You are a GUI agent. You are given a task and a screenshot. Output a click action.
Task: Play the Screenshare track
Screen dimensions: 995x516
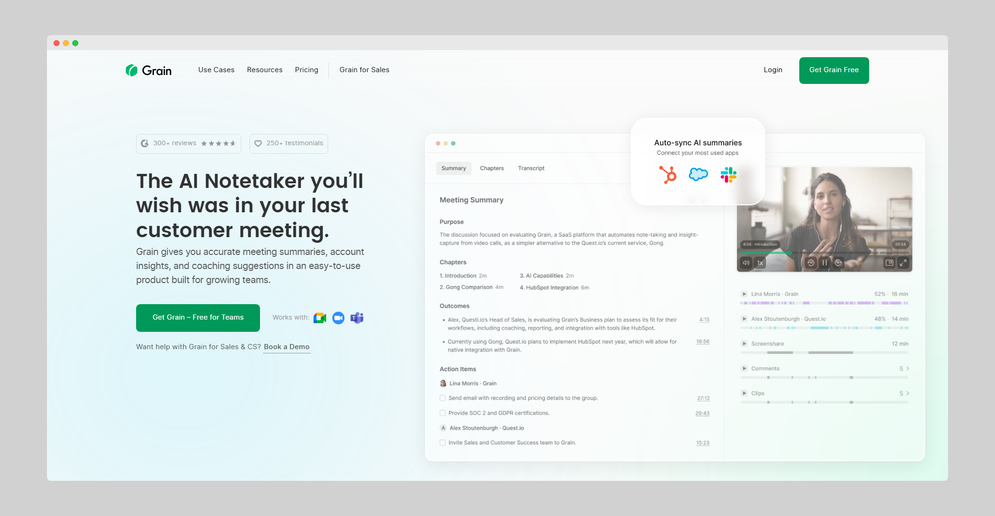pyautogui.click(x=744, y=344)
